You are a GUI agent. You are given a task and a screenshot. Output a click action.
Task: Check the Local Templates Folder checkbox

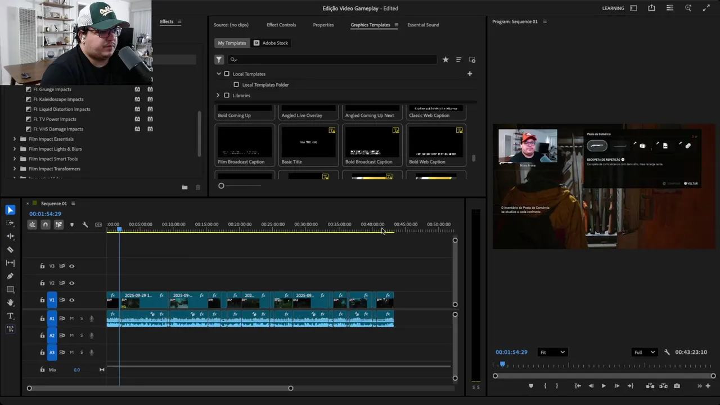click(x=236, y=84)
